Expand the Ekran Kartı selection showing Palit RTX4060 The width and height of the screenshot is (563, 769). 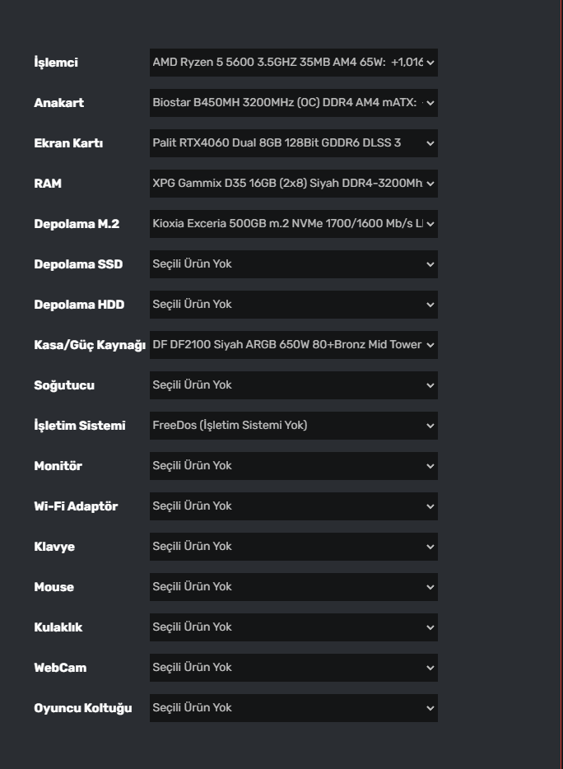point(293,143)
